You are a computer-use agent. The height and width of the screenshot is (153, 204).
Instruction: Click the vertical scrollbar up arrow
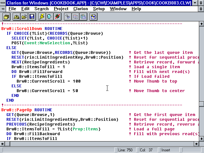pos(201,24)
